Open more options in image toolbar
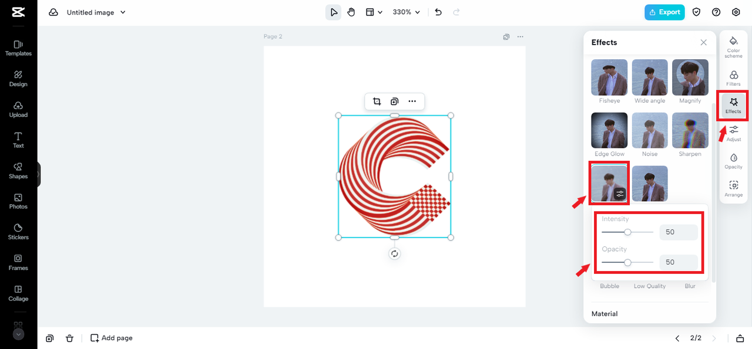This screenshot has height=349, width=752. (412, 101)
